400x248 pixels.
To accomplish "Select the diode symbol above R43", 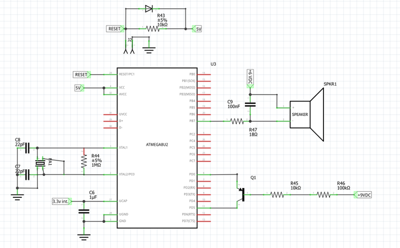I will coord(149,9).
